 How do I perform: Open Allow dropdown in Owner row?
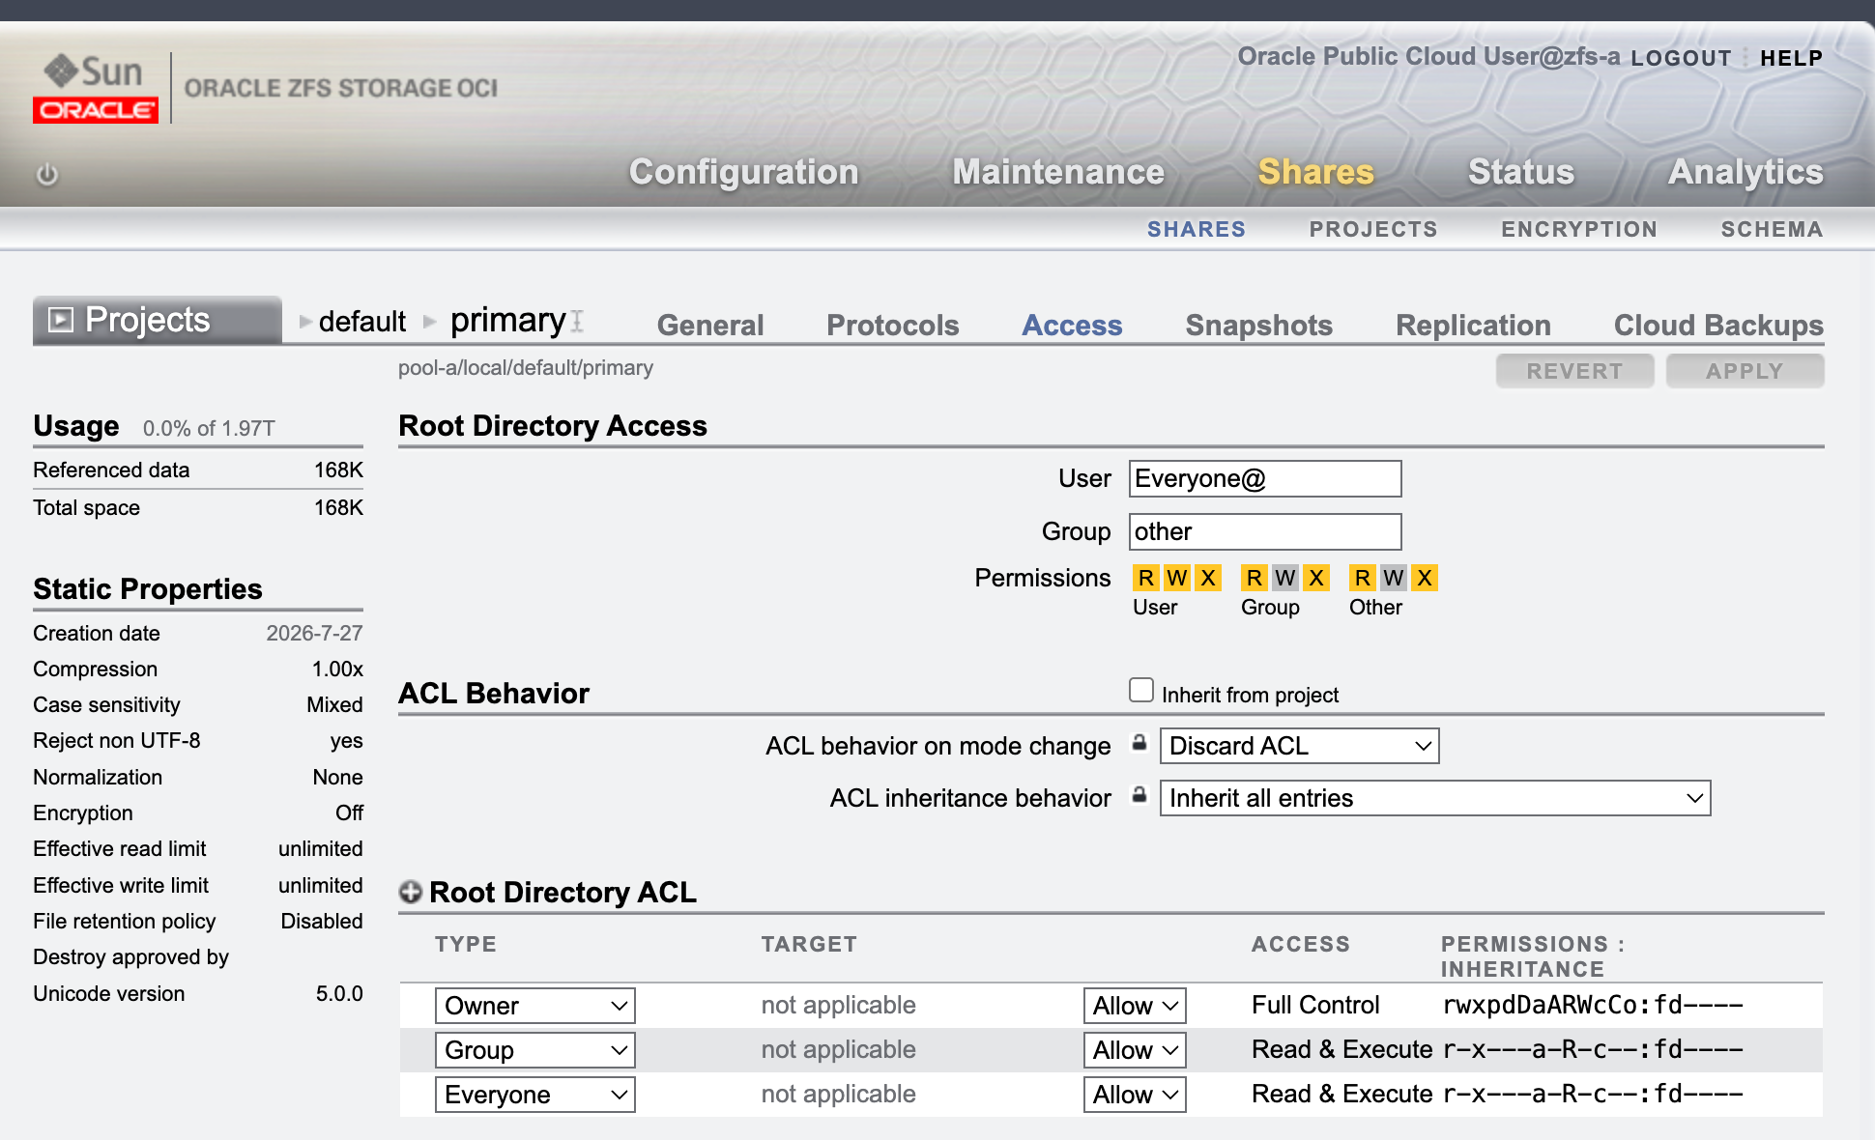point(1135,1006)
